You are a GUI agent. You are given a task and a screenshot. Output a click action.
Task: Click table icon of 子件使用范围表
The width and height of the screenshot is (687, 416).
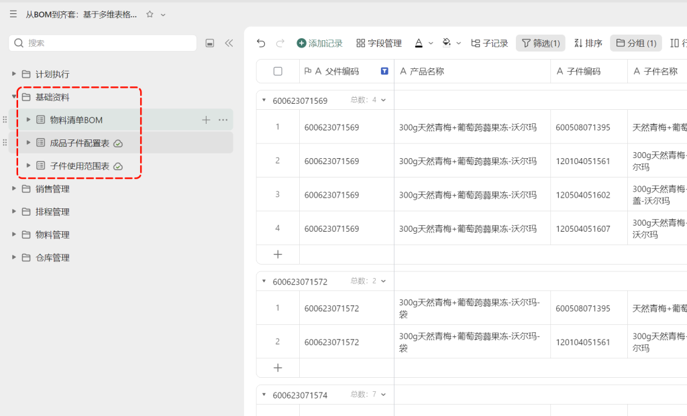pyautogui.click(x=40, y=165)
